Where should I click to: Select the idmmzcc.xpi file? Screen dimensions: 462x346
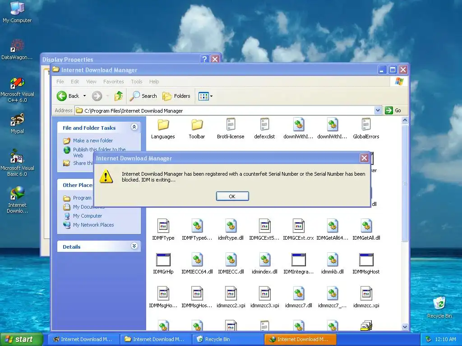pyautogui.click(x=366, y=297)
